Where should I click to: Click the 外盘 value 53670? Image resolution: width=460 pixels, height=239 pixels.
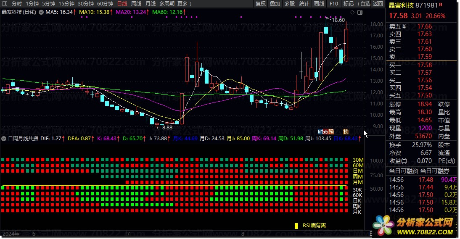423,136
